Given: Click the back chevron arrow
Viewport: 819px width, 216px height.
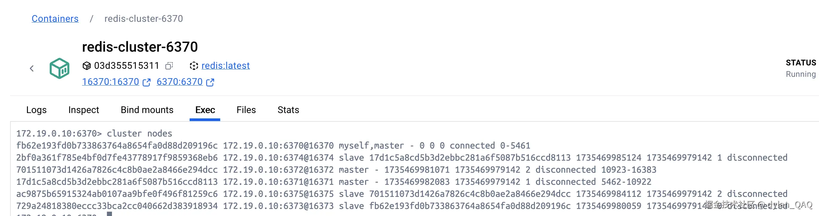Looking at the screenshot, I should tap(32, 68).
